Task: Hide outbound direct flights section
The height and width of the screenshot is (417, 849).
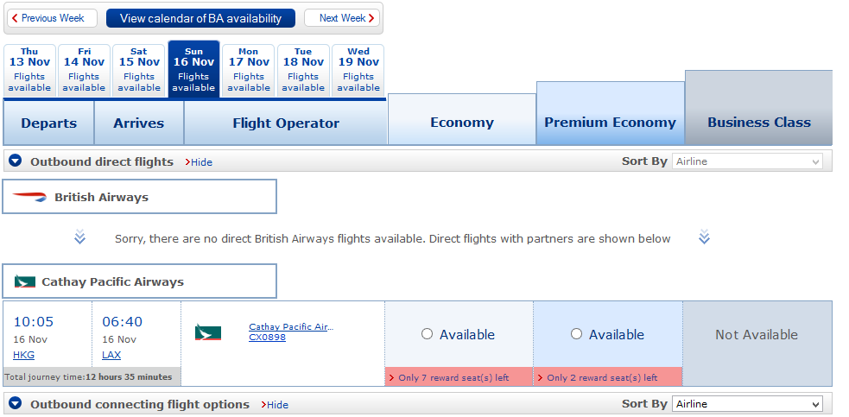Action: [x=199, y=162]
